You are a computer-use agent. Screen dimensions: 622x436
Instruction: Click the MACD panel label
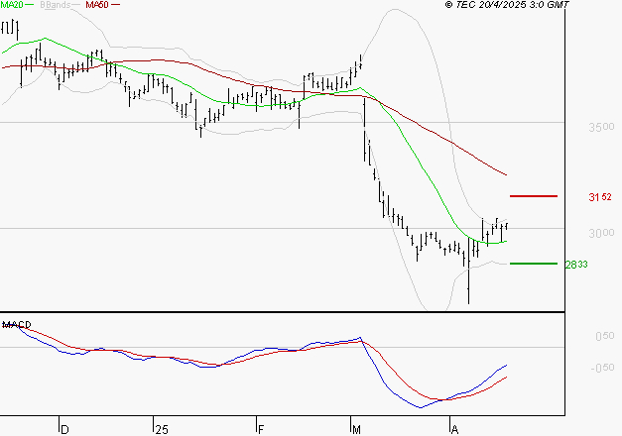coord(17,325)
